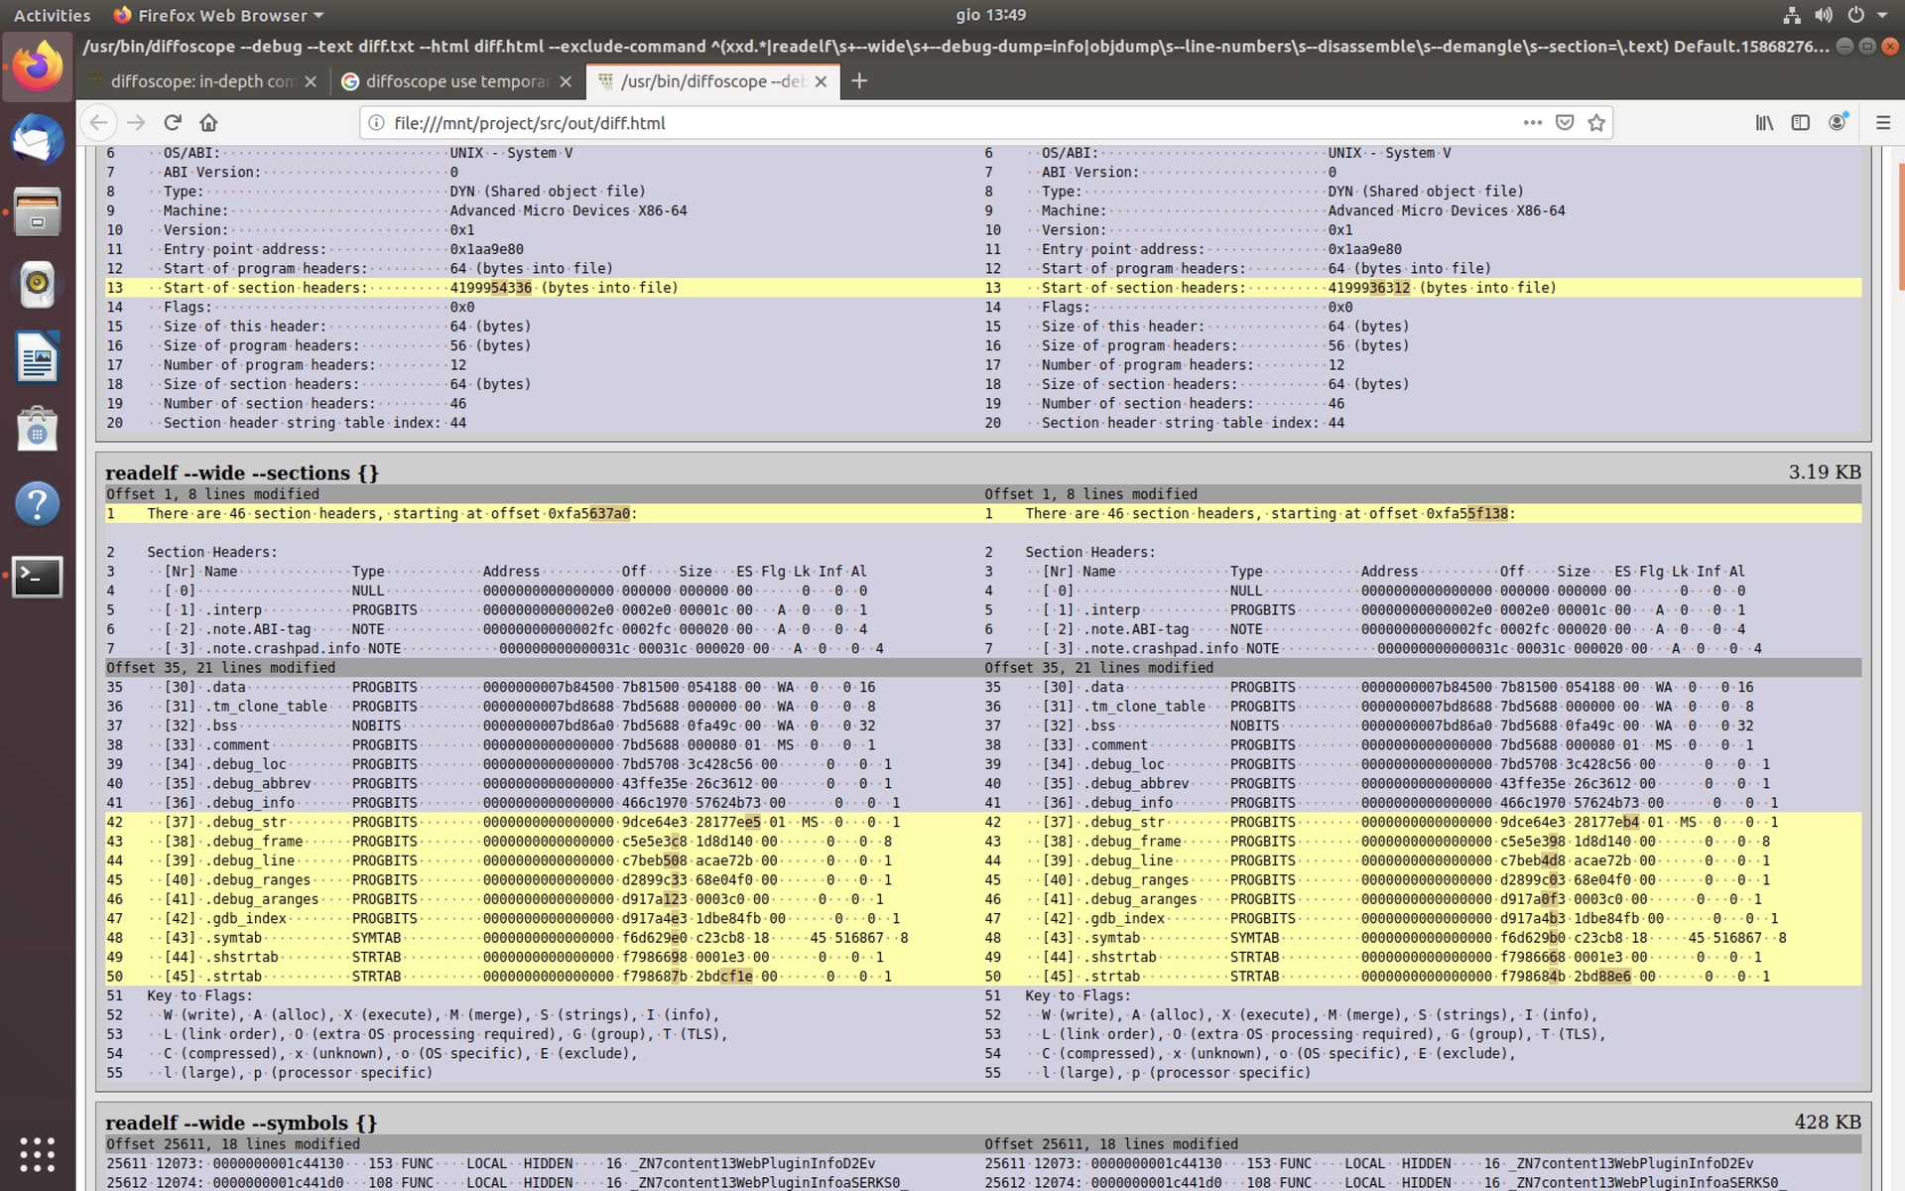
Task: Close the '/usr/bin/diffoscope --de' tab
Action: point(821,81)
